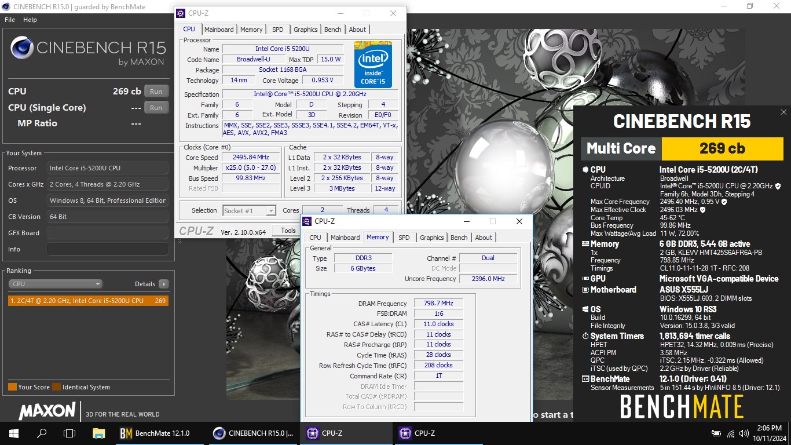
Task: Click the Tools button in CPU-Z
Action: pyautogui.click(x=288, y=231)
